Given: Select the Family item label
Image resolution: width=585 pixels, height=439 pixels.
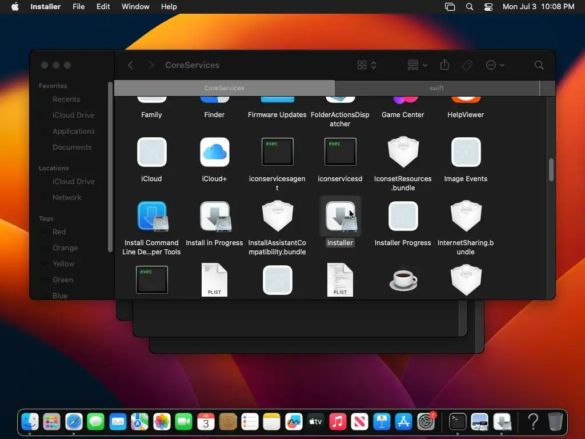Looking at the screenshot, I should click(151, 115).
